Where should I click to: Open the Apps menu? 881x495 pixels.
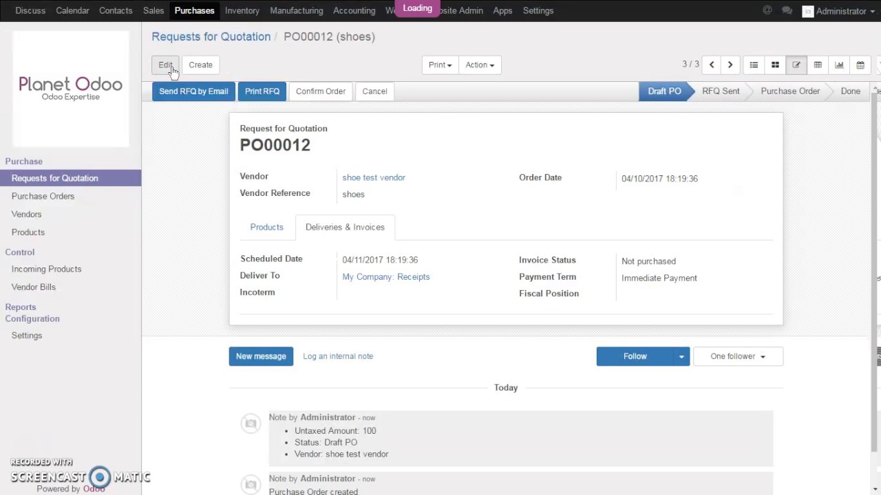[502, 10]
